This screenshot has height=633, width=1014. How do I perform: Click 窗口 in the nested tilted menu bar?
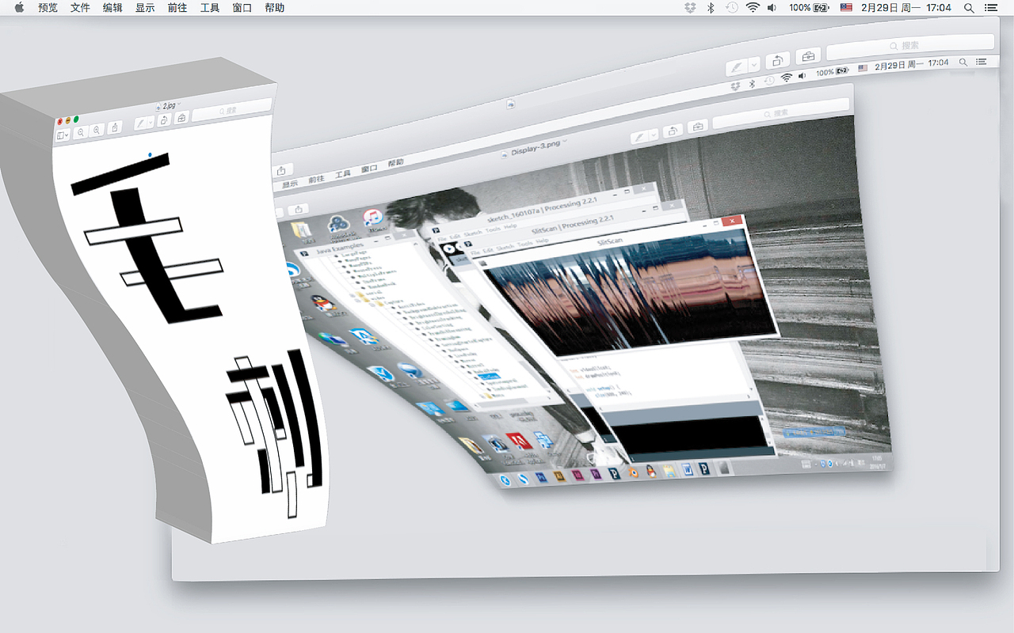pyautogui.click(x=369, y=169)
